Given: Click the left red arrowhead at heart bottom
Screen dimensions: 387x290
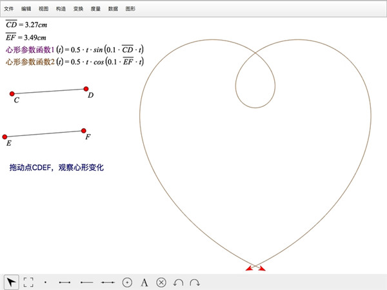Looking at the screenshot, I should point(249,268).
